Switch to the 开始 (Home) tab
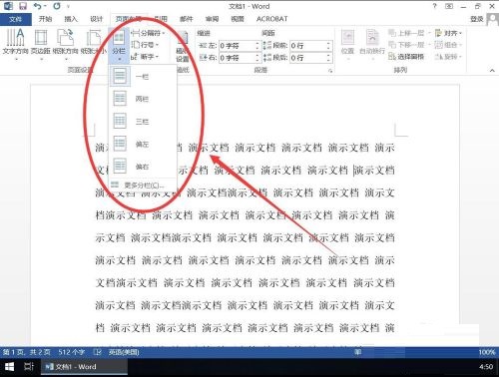The image size is (499, 377). click(x=45, y=19)
